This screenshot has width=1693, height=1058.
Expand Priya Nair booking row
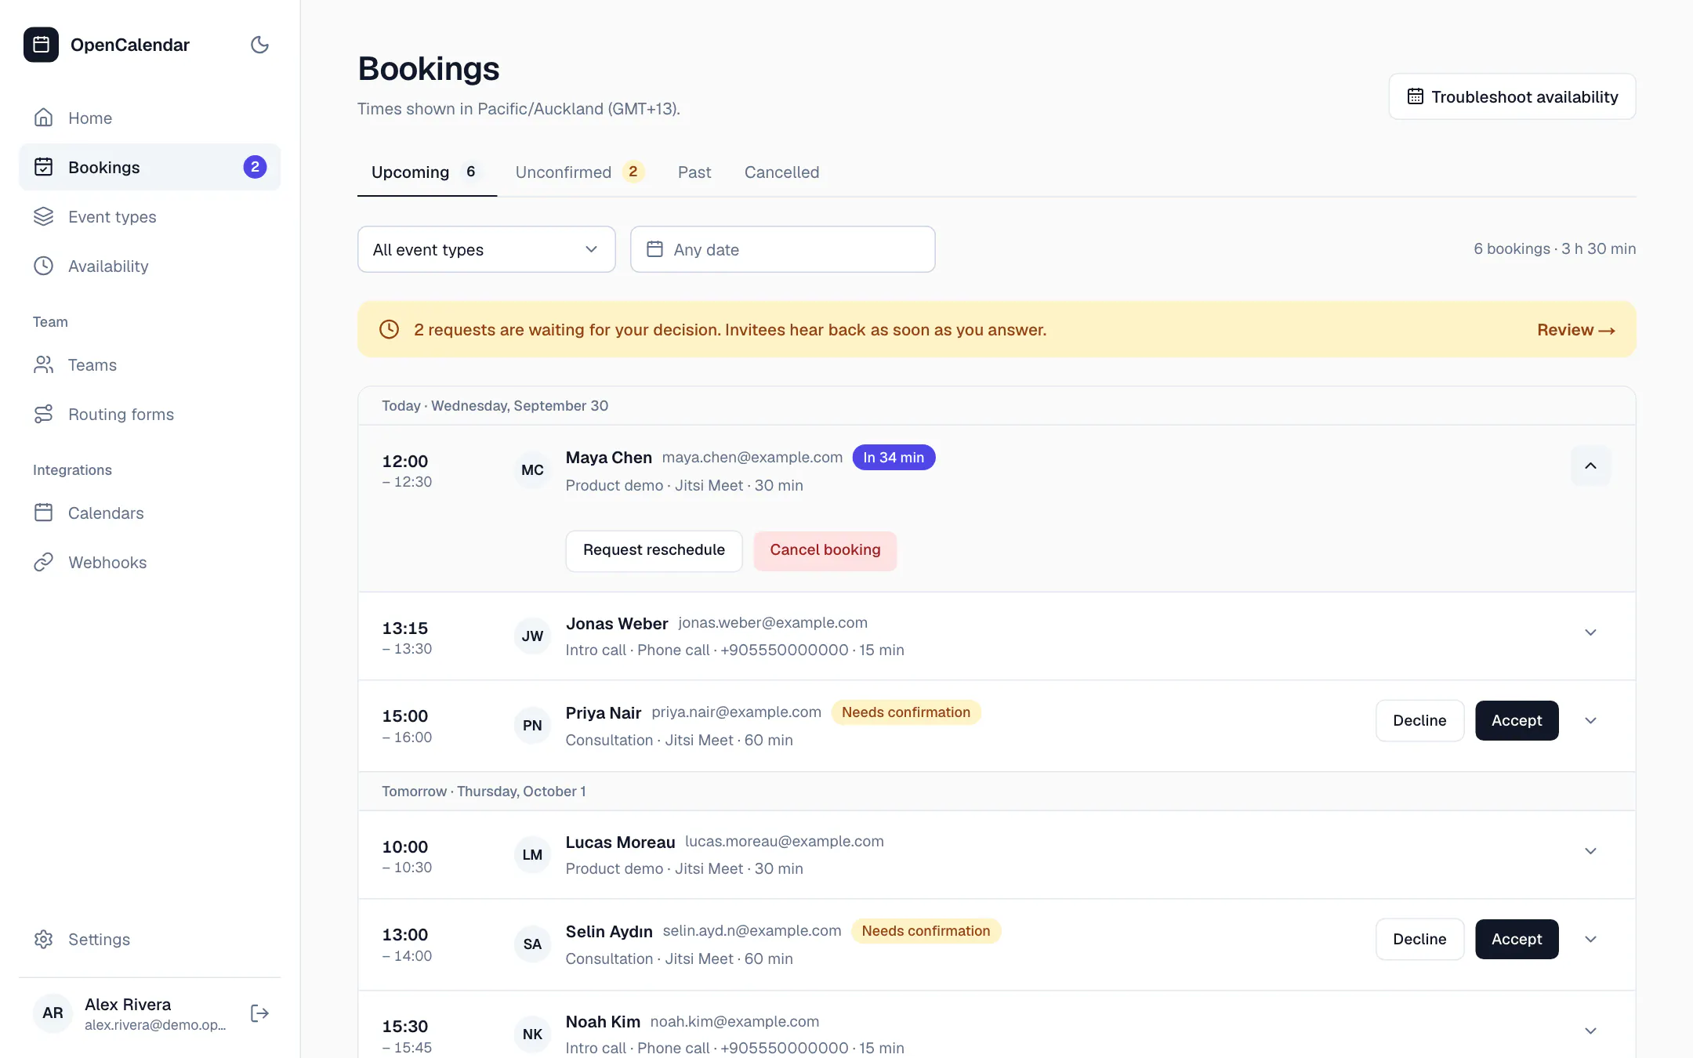point(1590,720)
